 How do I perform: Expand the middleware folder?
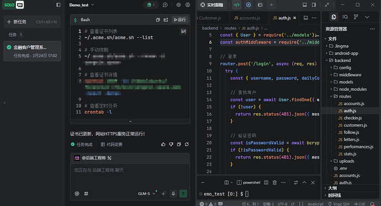(351, 75)
